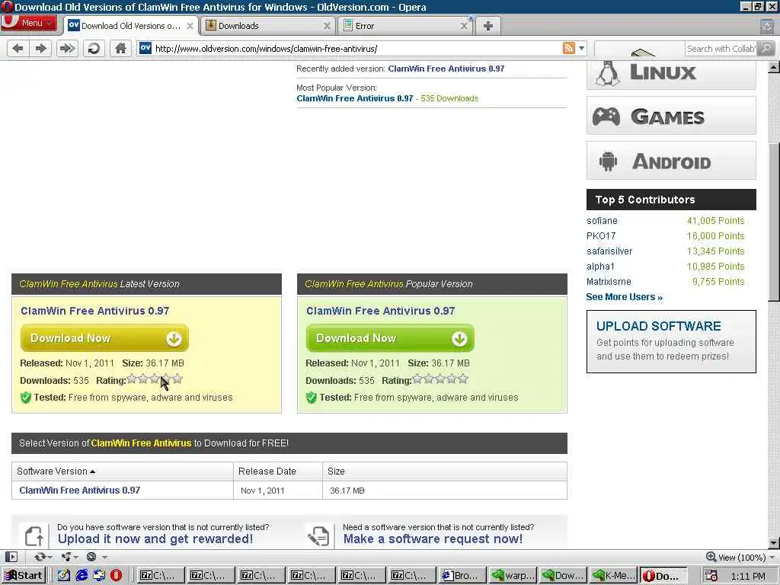This screenshot has width=780, height=585.
Task: Open contributor PKO17 profile
Action: click(601, 236)
